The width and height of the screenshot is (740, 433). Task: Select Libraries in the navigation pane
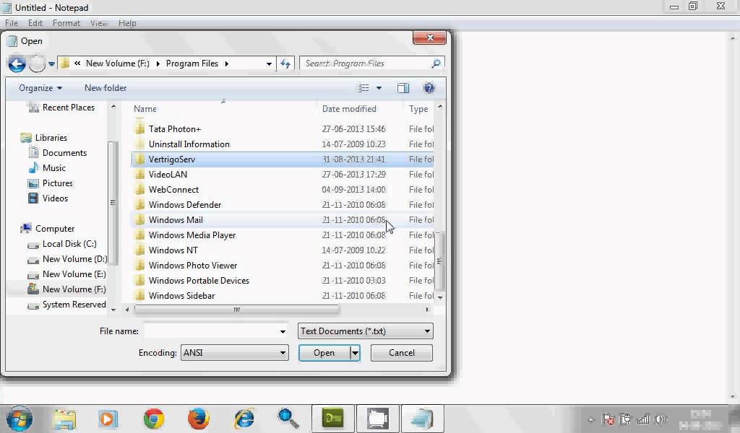tap(44, 138)
